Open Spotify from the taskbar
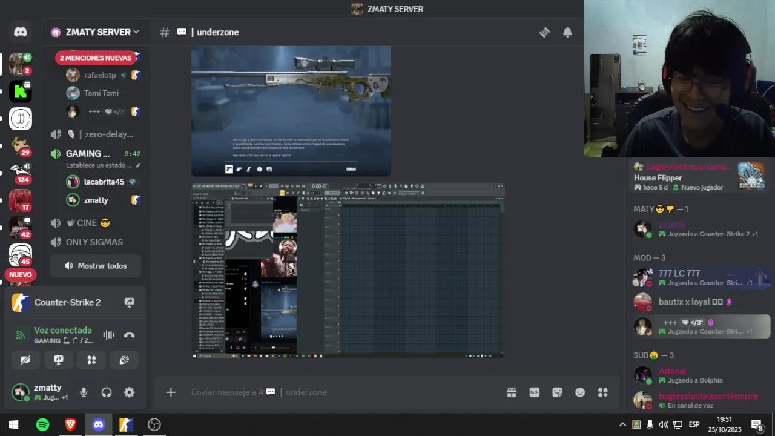The height and width of the screenshot is (436, 775). coord(42,424)
